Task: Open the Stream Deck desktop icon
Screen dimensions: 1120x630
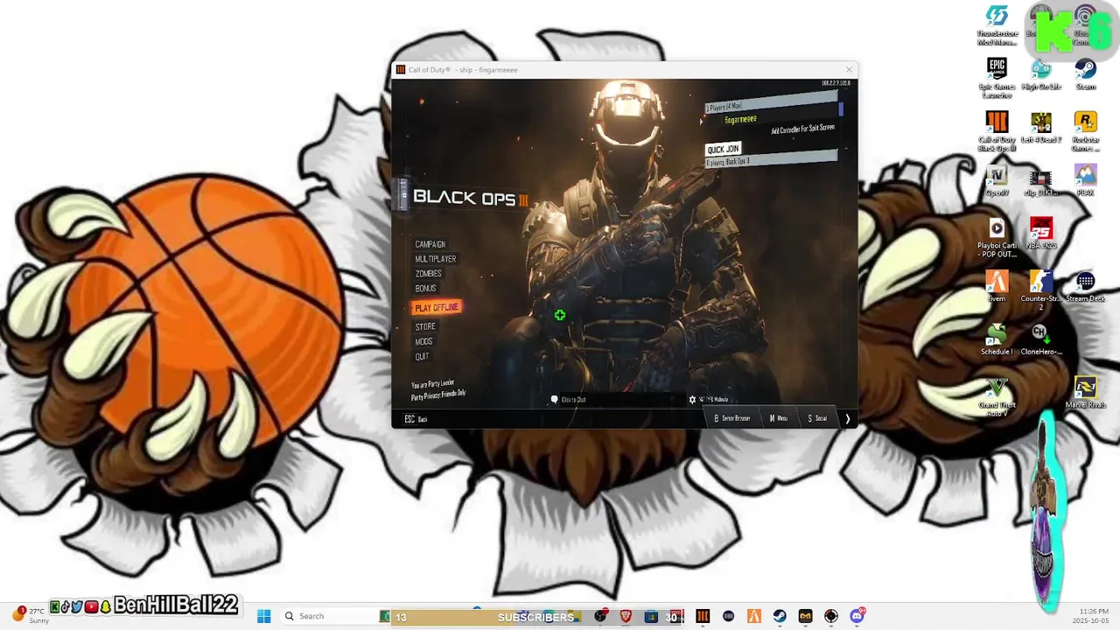Action: 1085,287
